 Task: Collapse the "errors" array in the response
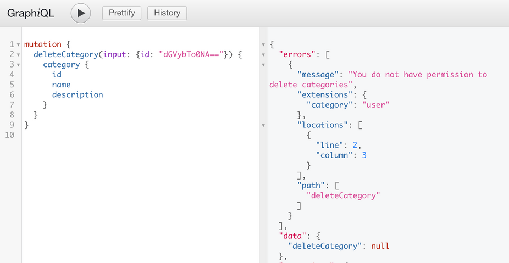pyautogui.click(x=263, y=54)
